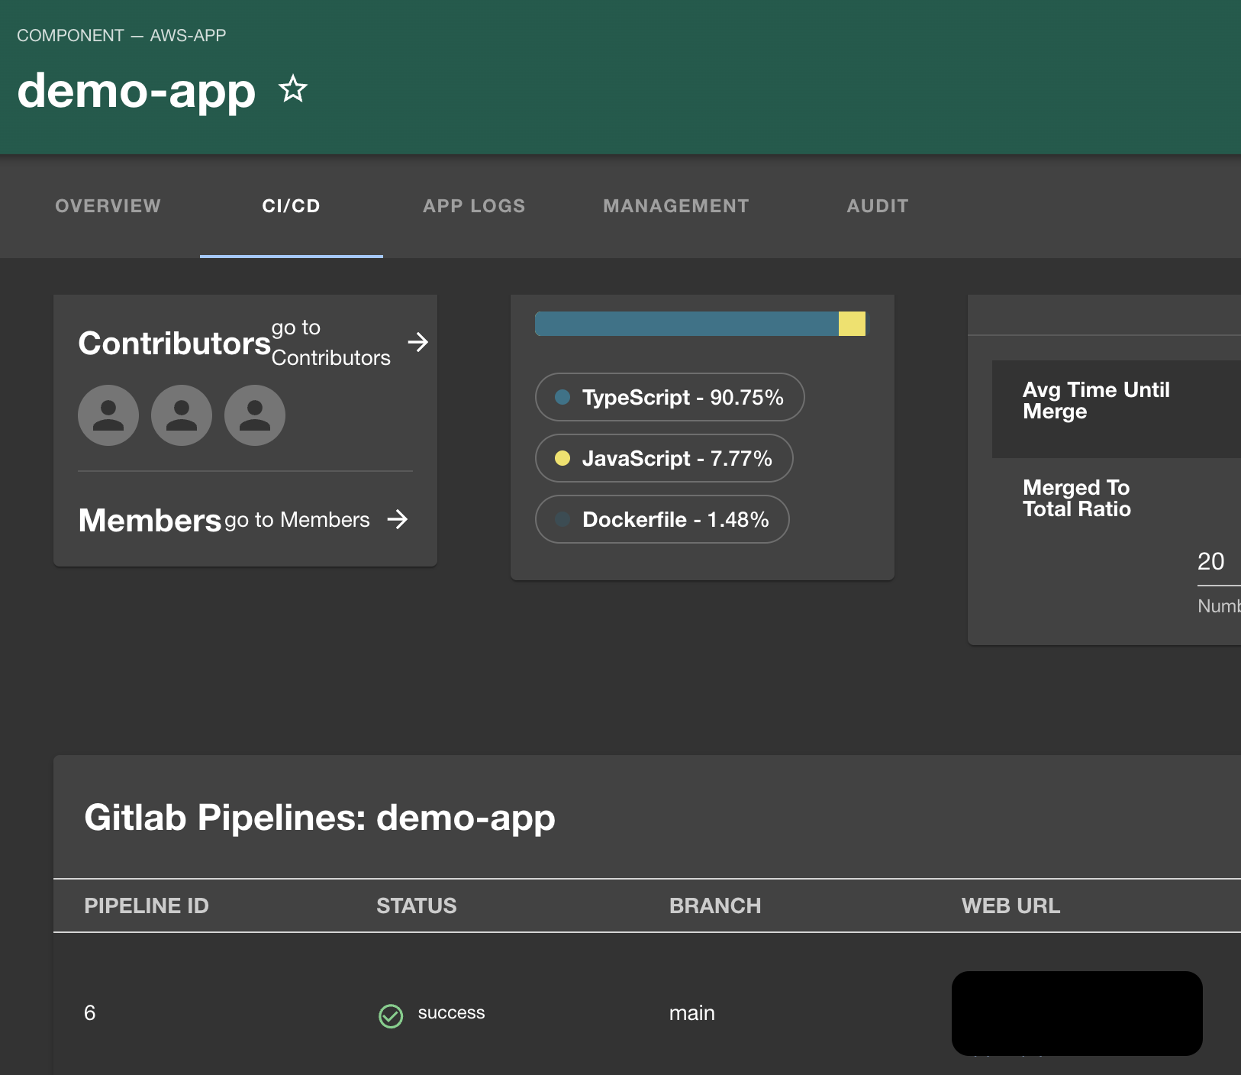Viewport: 1241px width, 1075px height.
Task: Click the TypeScript color dot
Action: pyautogui.click(x=562, y=397)
